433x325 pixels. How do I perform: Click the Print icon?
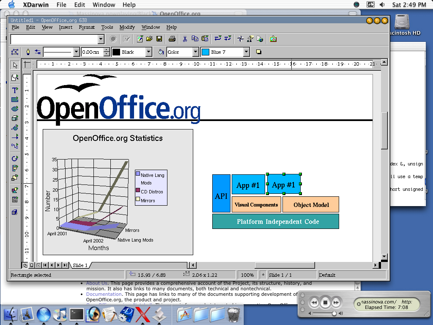click(x=172, y=39)
